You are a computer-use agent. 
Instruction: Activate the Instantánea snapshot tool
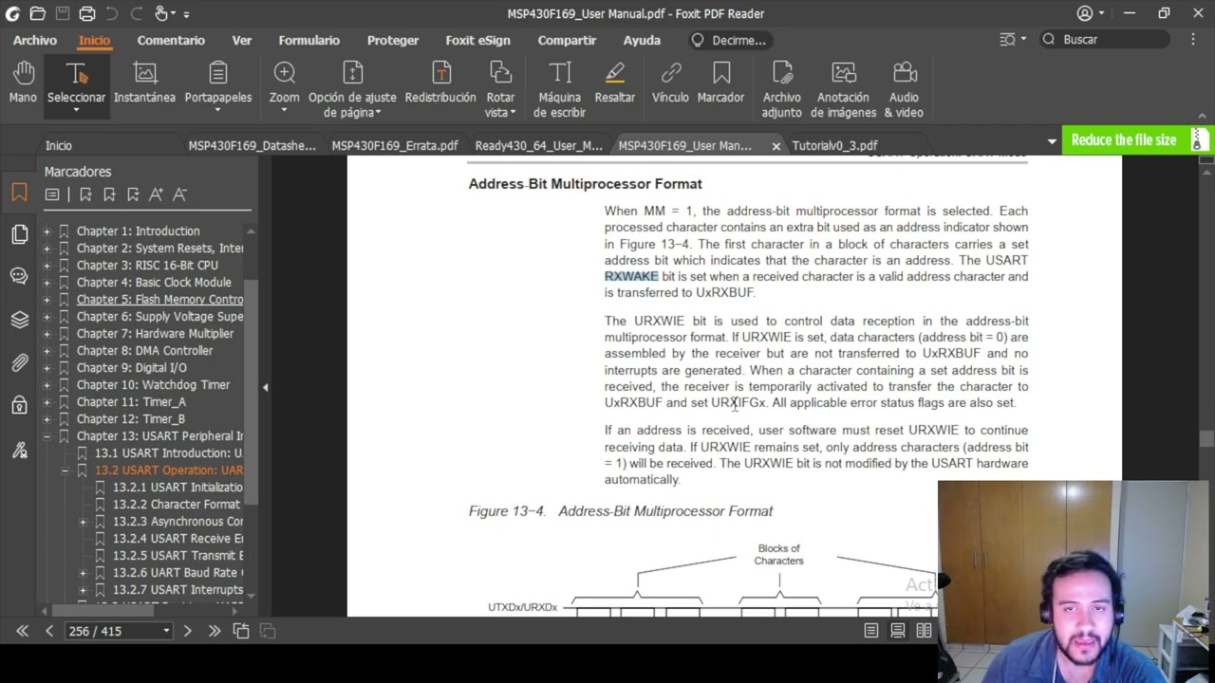(x=144, y=83)
